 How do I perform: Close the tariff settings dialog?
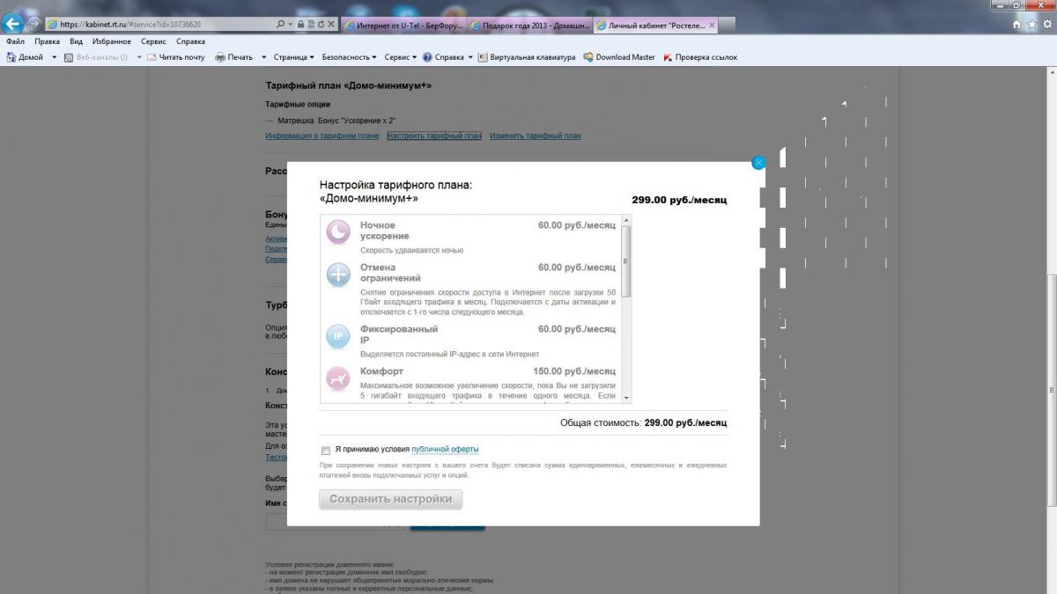(x=758, y=163)
